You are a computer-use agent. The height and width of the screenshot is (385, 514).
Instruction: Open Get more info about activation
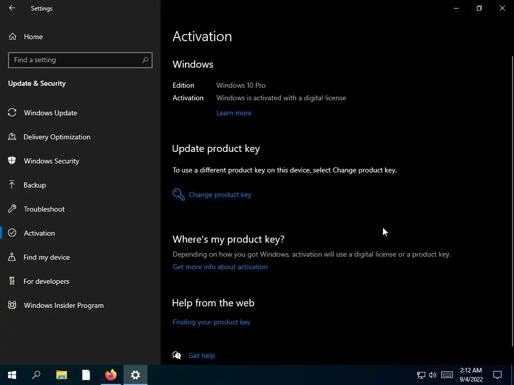[220, 267]
